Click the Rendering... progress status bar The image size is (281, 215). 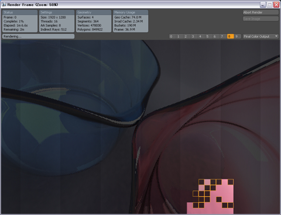39,36
